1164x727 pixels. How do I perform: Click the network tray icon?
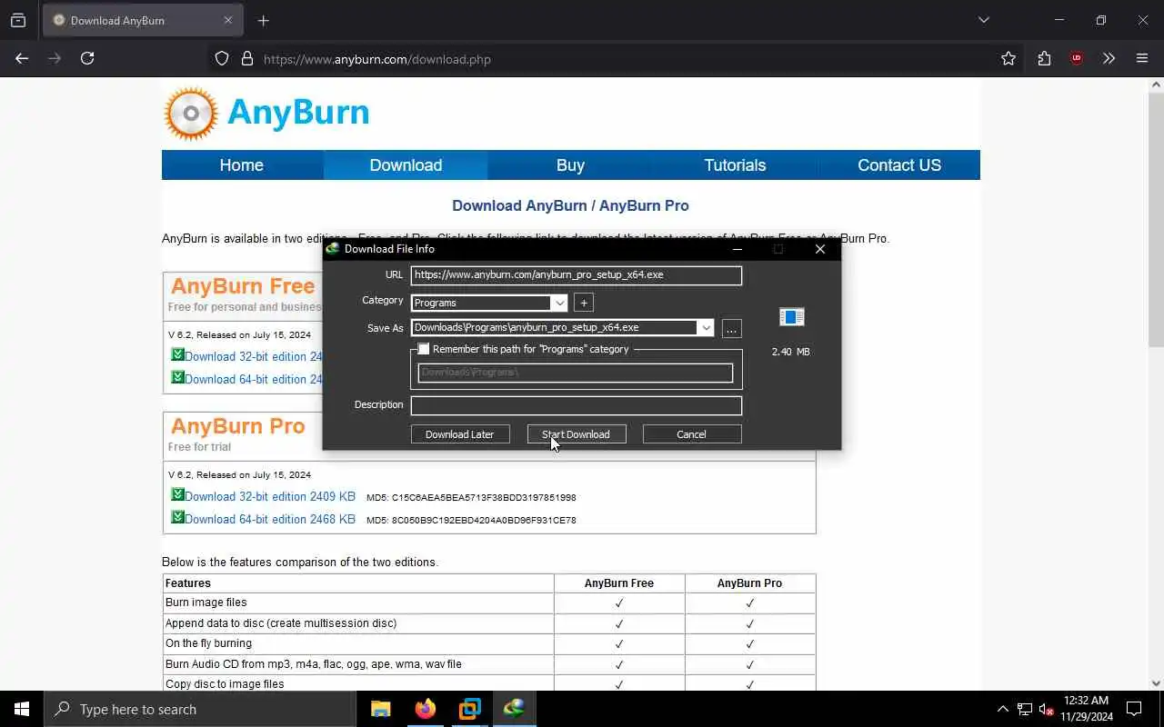click(x=1025, y=709)
